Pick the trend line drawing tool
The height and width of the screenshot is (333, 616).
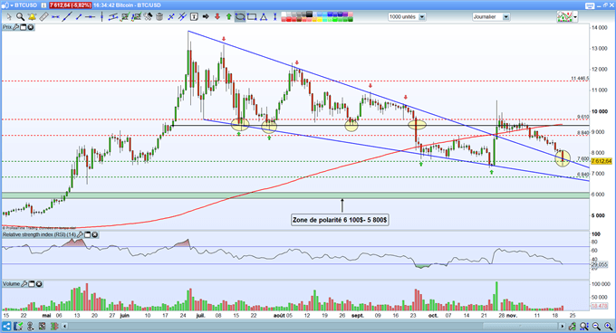(67, 17)
